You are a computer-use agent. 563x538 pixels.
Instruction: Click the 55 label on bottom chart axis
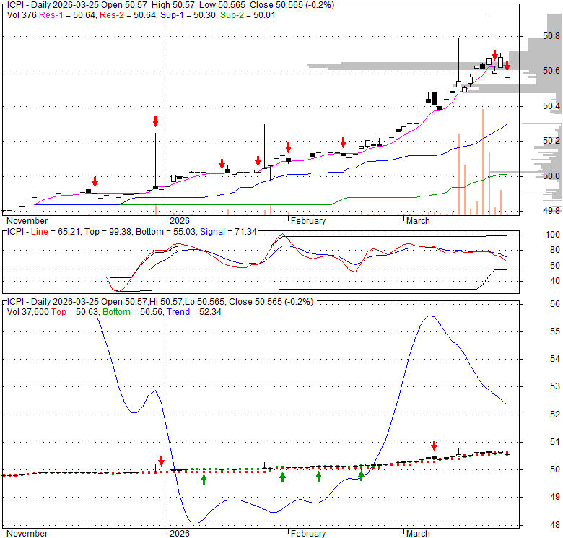[555, 331]
